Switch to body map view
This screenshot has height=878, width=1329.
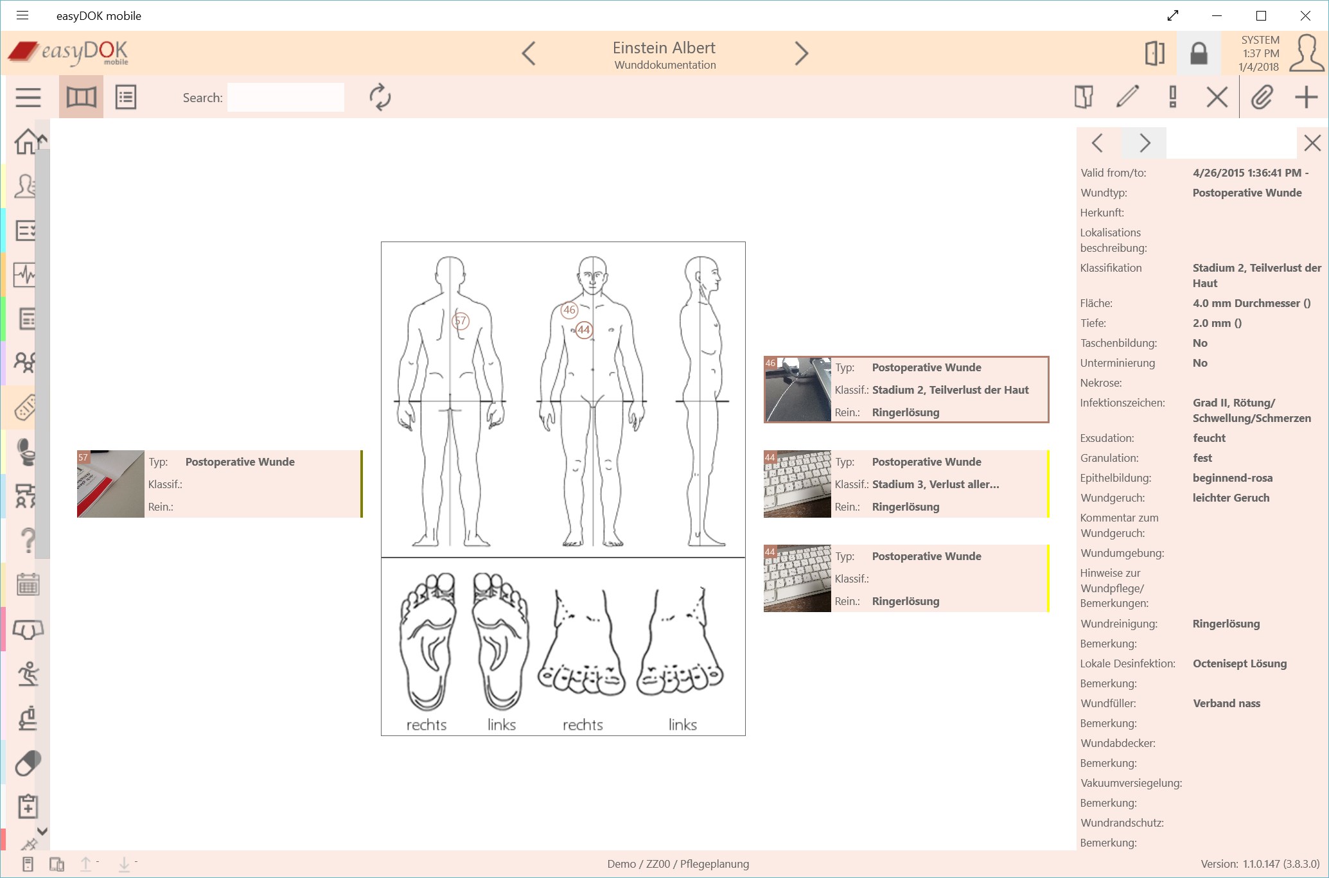click(x=80, y=97)
